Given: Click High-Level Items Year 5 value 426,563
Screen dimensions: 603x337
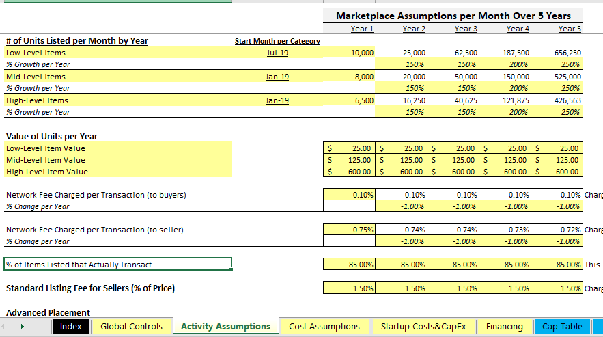Looking at the screenshot, I should (557, 100).
